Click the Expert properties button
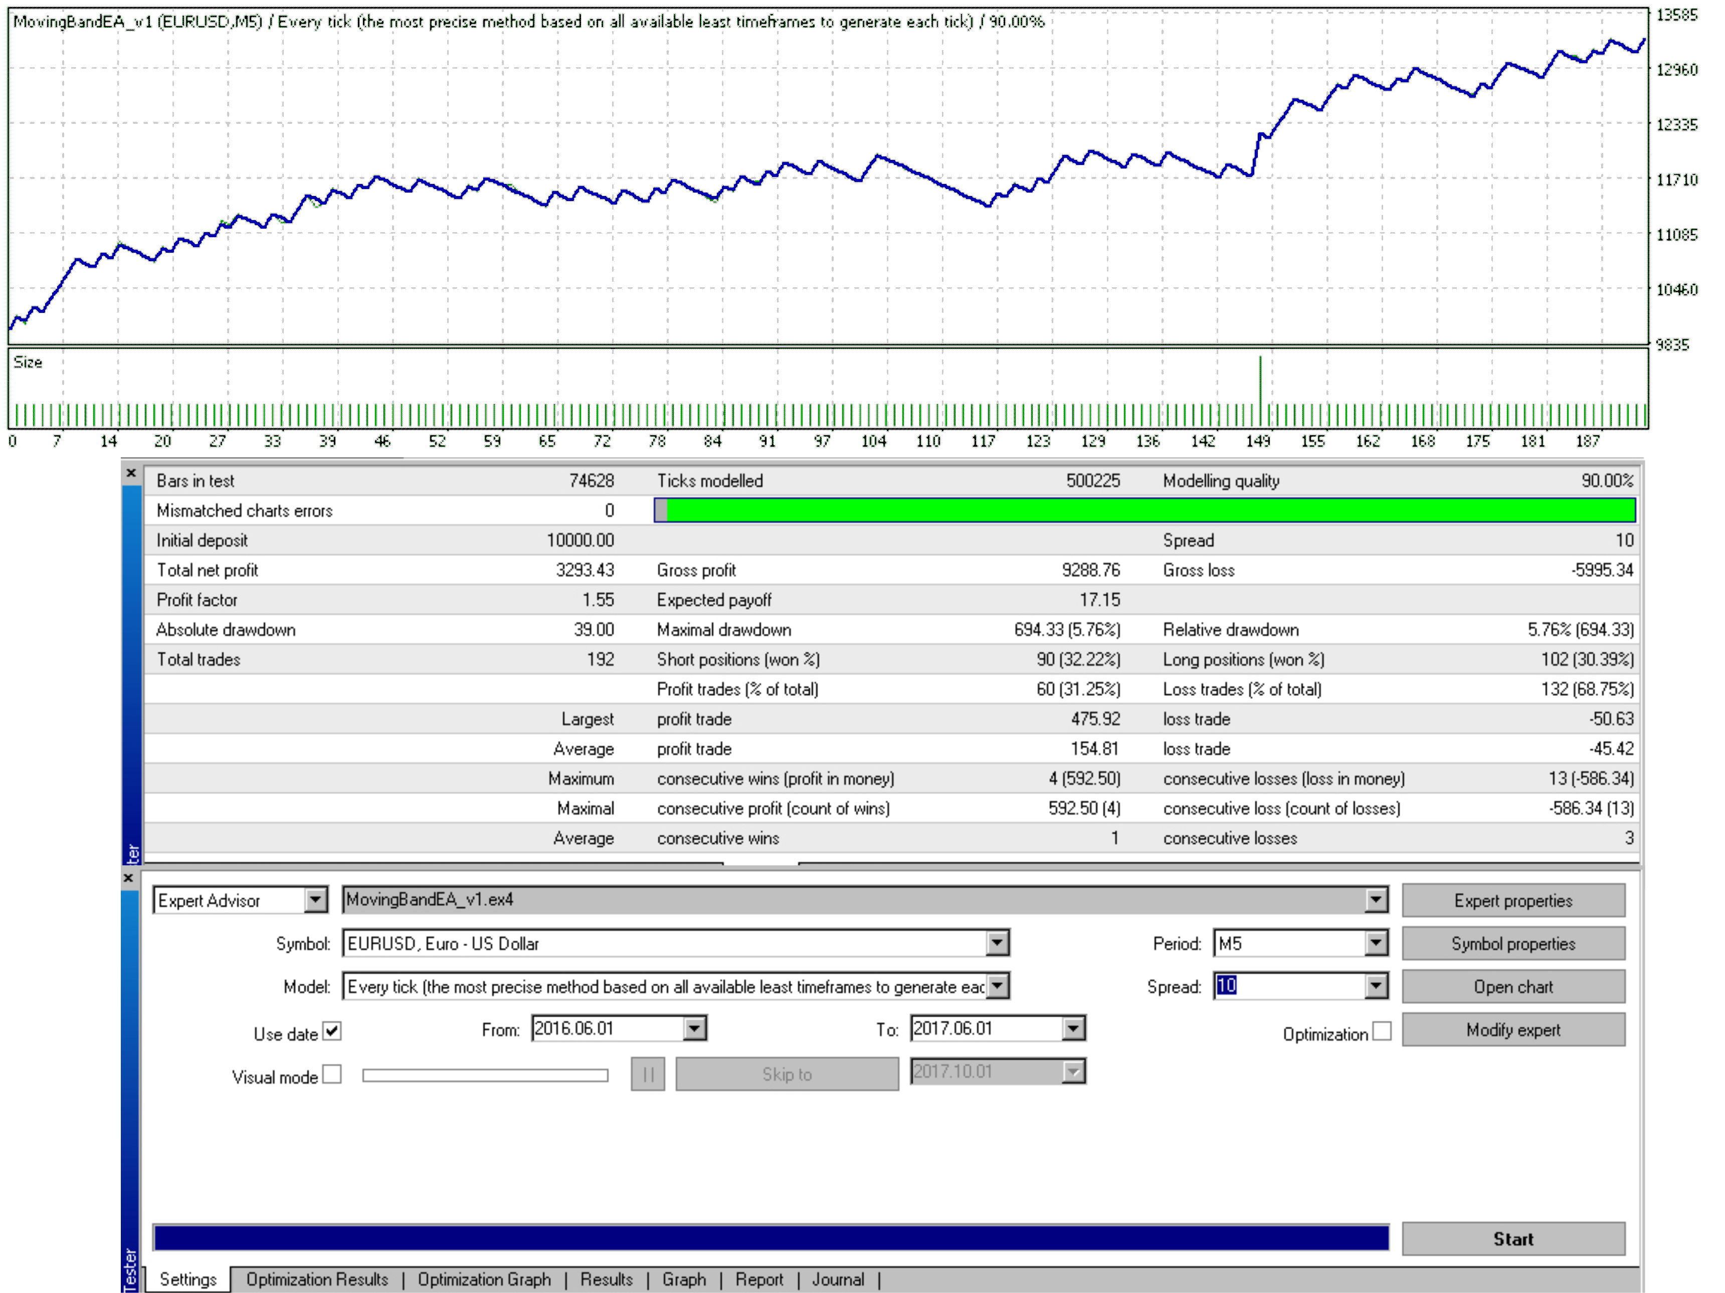The height and width of the screenshot is (1293, 1725). click(1512, 900)
